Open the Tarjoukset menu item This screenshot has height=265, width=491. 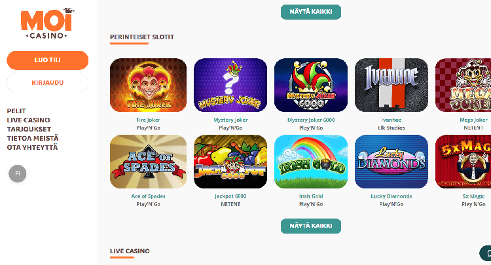(29, 129)
